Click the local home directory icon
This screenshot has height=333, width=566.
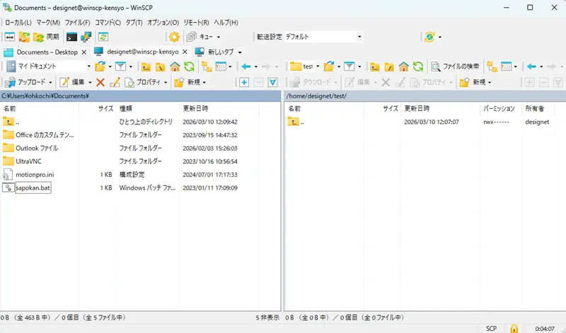(x=175, y=66)
